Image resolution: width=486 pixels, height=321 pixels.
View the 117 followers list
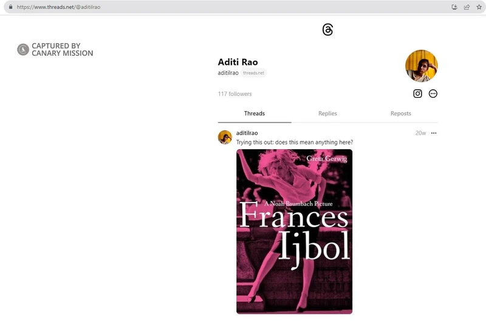pyautogui.click(x=234, y=94)
